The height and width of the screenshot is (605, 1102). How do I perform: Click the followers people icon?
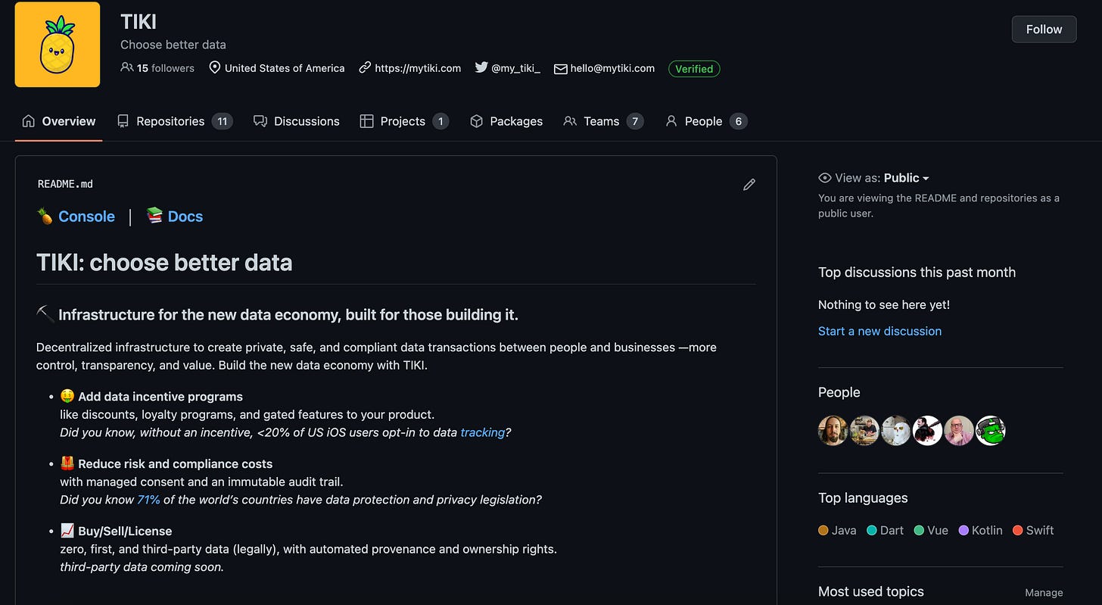click(x=126, y=67)
